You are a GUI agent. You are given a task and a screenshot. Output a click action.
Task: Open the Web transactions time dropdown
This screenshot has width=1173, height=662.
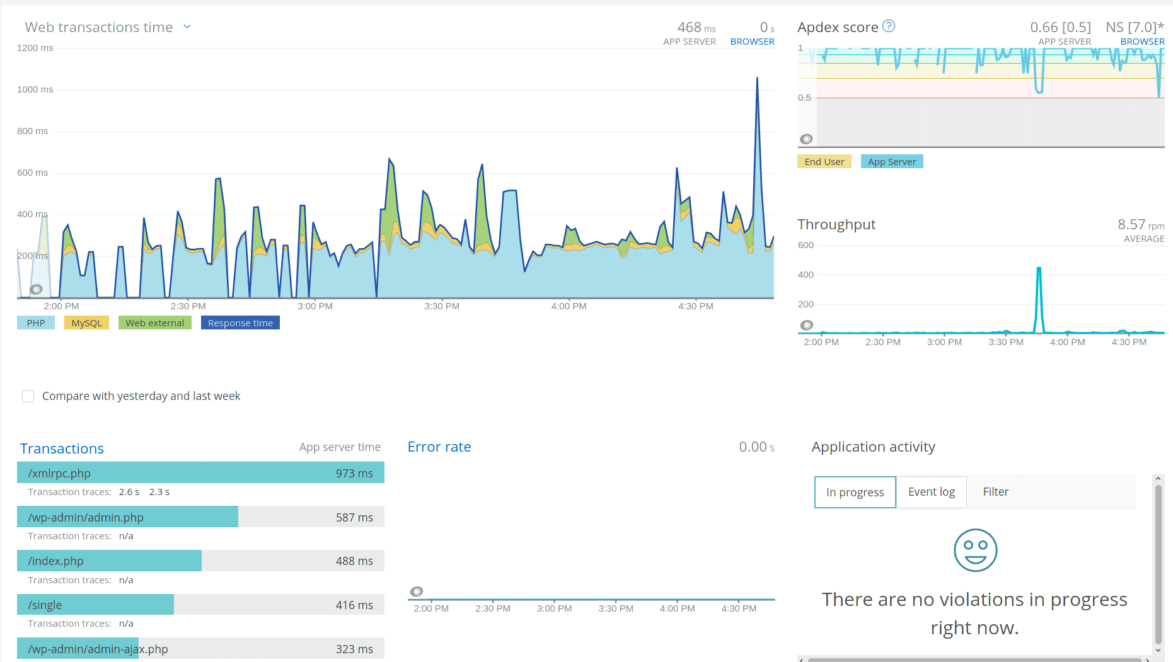point(187,27)
